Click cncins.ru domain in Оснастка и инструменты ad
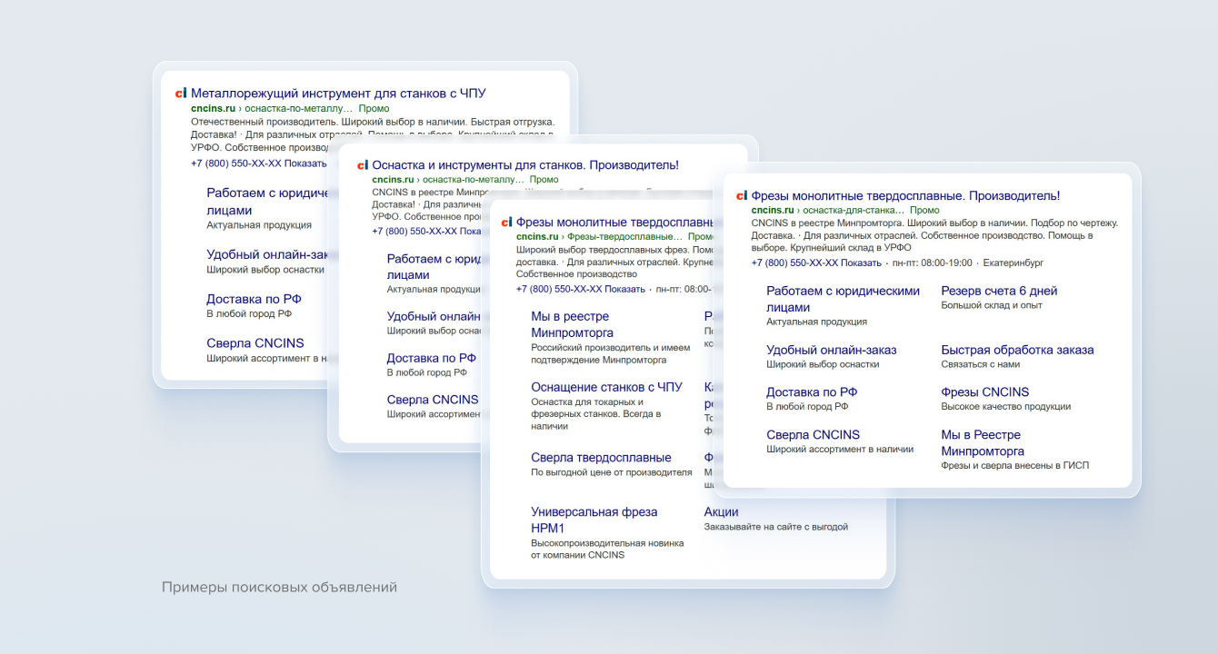 394,180
